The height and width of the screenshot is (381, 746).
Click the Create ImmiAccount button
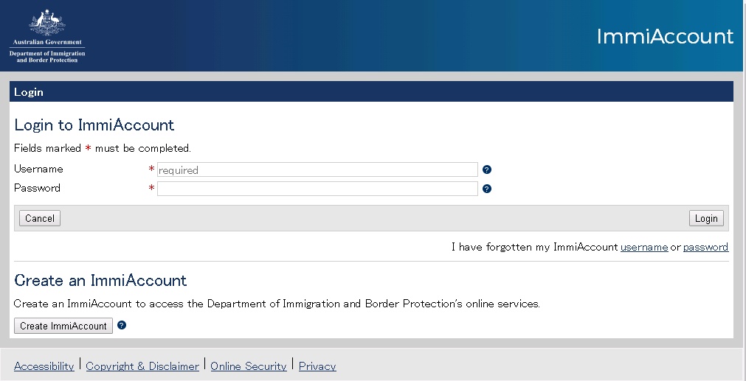point(63,326)
